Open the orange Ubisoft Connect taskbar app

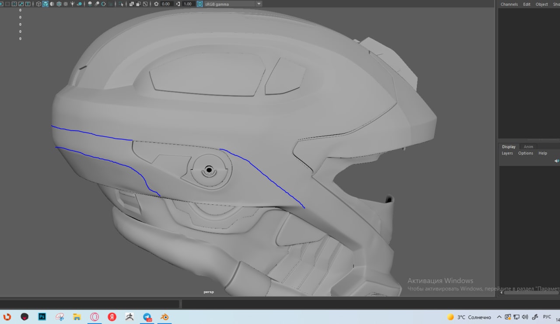click(7, 317)
